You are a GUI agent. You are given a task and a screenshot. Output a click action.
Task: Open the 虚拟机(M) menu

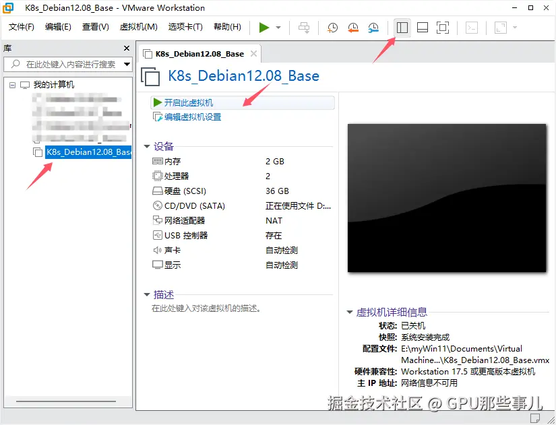click(137, 27)
